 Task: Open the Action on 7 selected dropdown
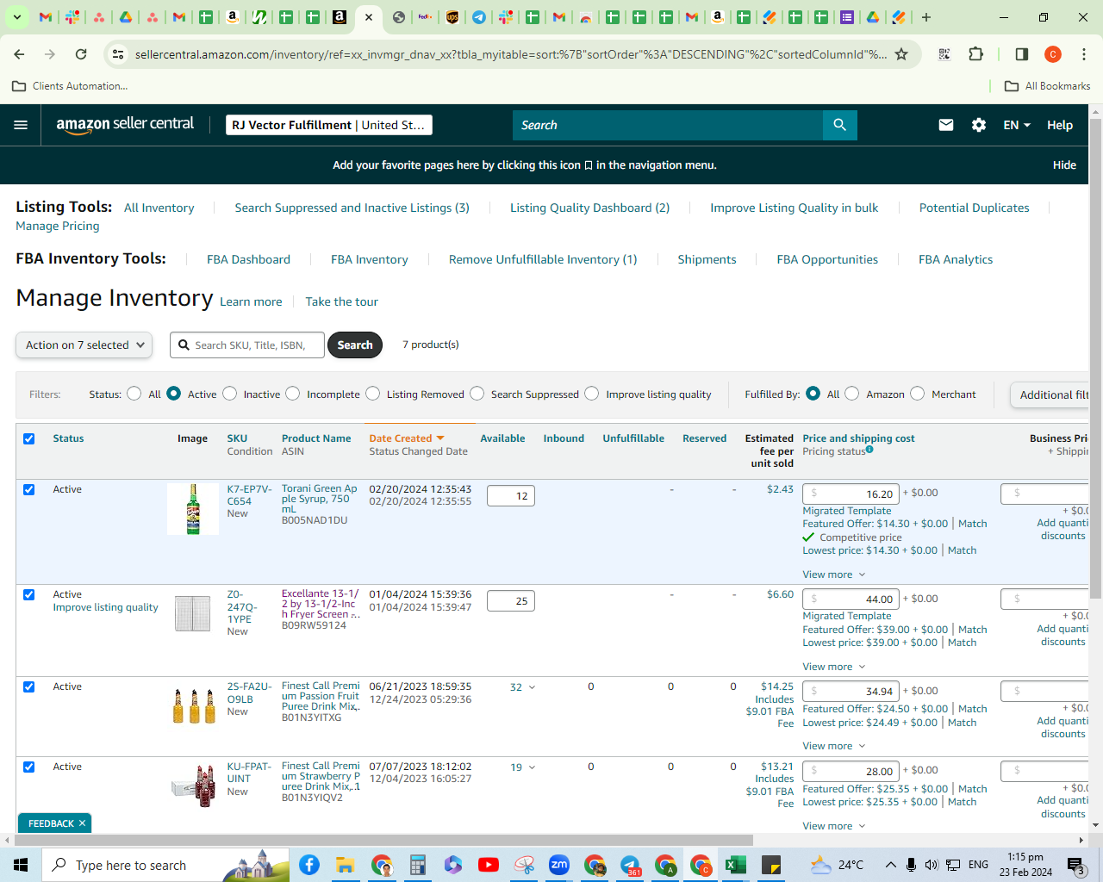tap(84, 345)
